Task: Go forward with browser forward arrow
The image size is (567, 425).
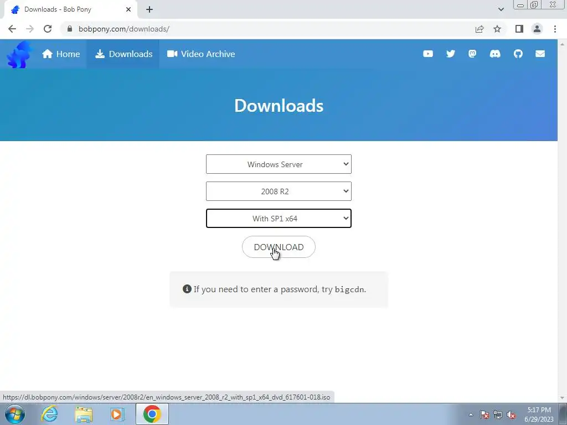Action: (30, 29)
